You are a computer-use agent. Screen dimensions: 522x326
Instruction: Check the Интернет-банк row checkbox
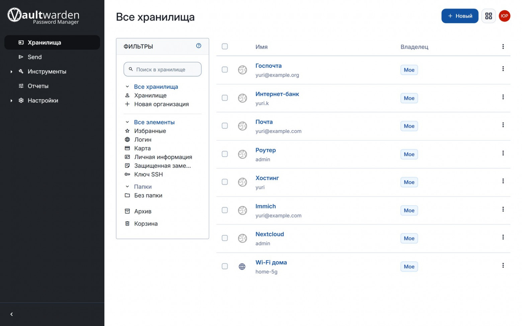tap(225, 98)
